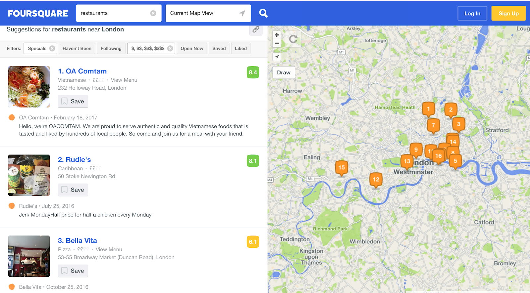Click the 8.1 rating badge
The height and width of the screenshot is (293, 530).
253,161
